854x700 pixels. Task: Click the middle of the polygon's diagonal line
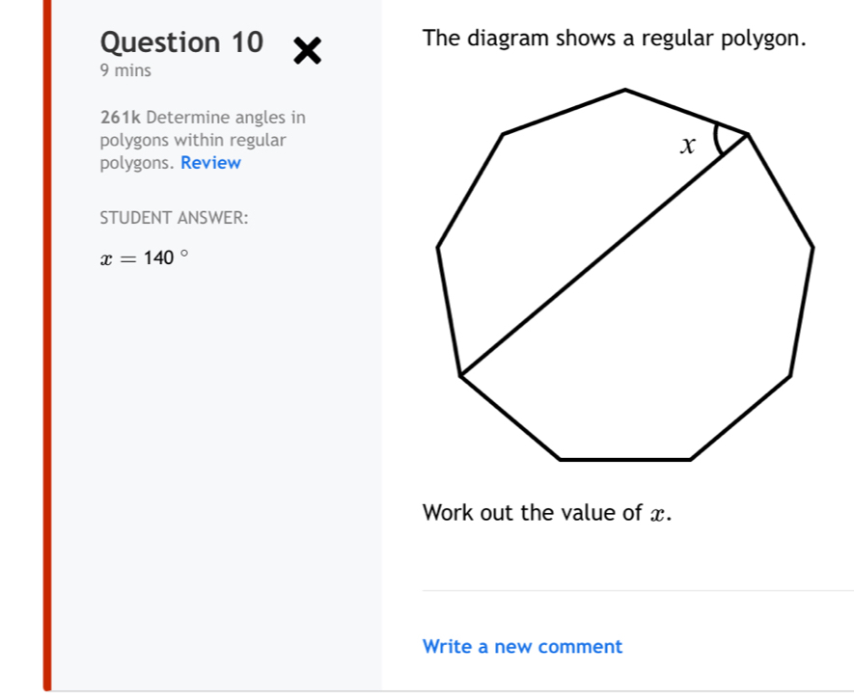coord(604,254)
